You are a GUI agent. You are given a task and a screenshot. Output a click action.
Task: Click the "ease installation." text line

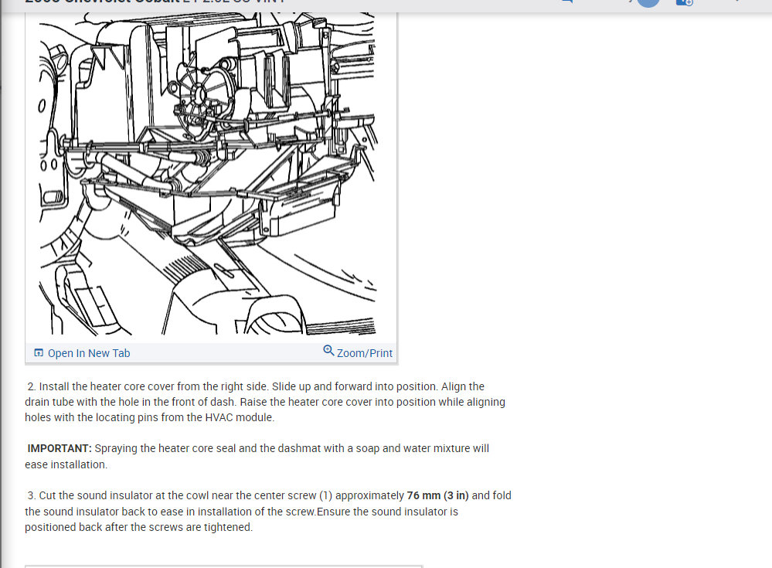point(66,464)
